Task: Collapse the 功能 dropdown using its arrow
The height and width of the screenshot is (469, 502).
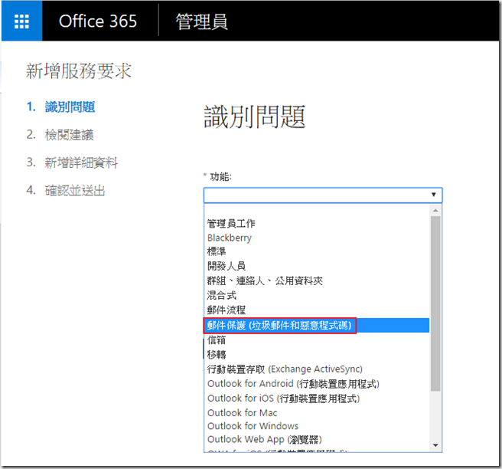Action: (433, 195)
